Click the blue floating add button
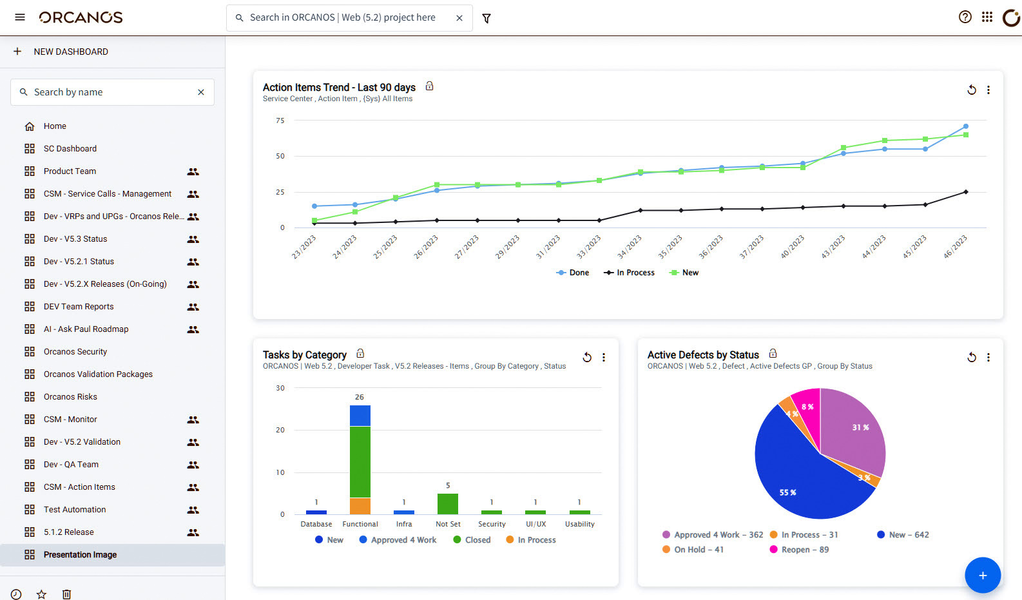The width and height of the screenshot is (1022, 600). click(x=983, y=575)
